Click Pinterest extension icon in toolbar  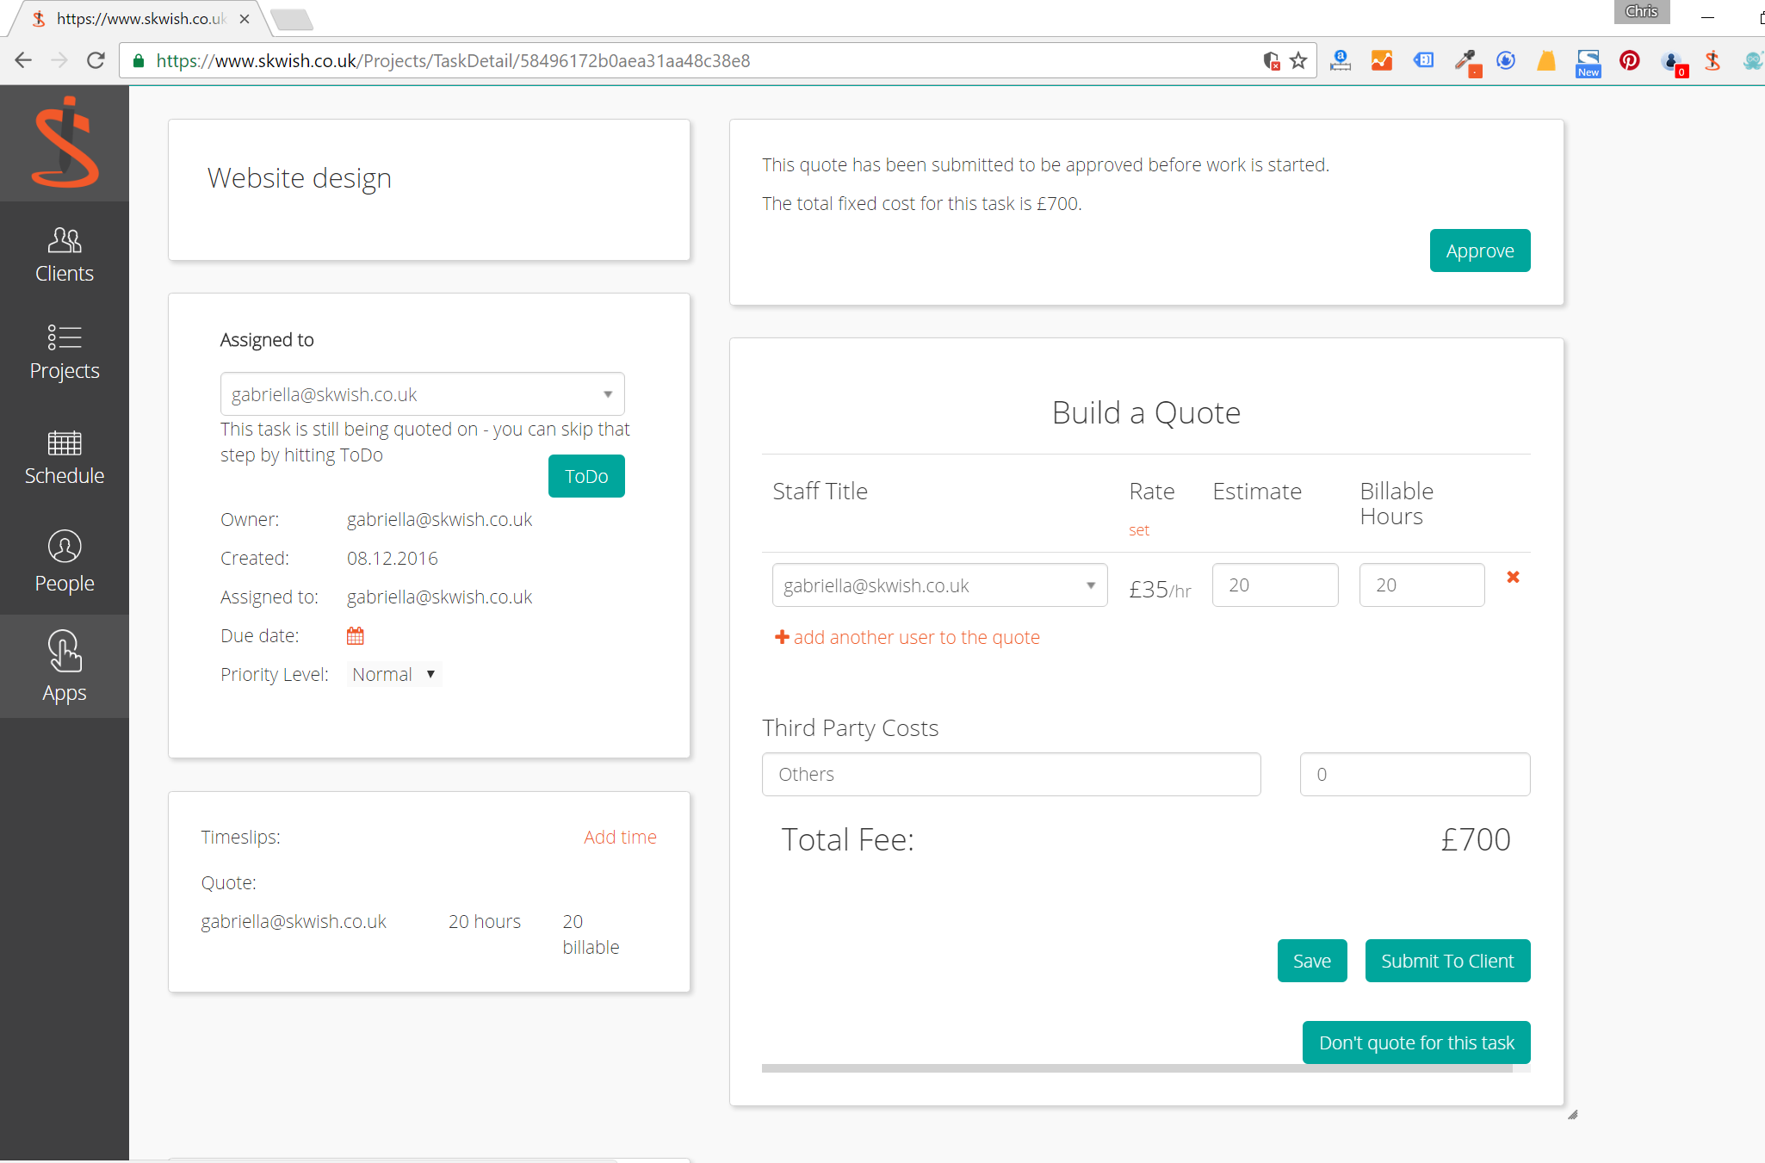[x=1629, y=61]
